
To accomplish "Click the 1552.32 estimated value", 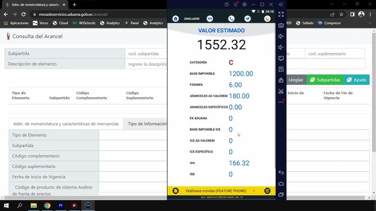I will (221, 45).
